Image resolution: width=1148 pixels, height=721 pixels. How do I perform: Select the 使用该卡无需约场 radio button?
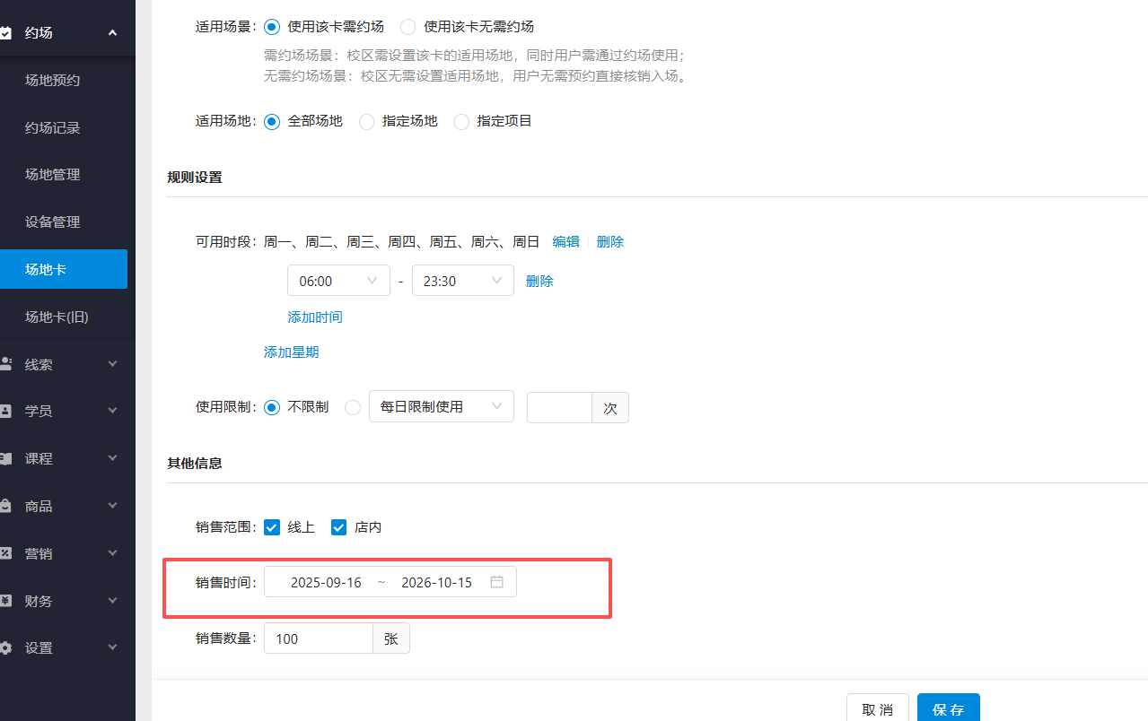(x=408, y=26)
